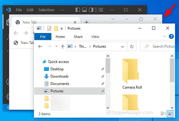This screenshot has width=179, height=121.
Task: Close the Chrome New Tab tab
Action: coord(75,22)
